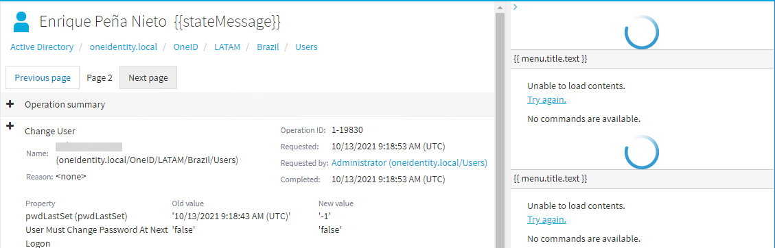Click the user profile icon beside Enrique Peña Nieto
The image size is (775, 248).
click(x=21, y=22)
